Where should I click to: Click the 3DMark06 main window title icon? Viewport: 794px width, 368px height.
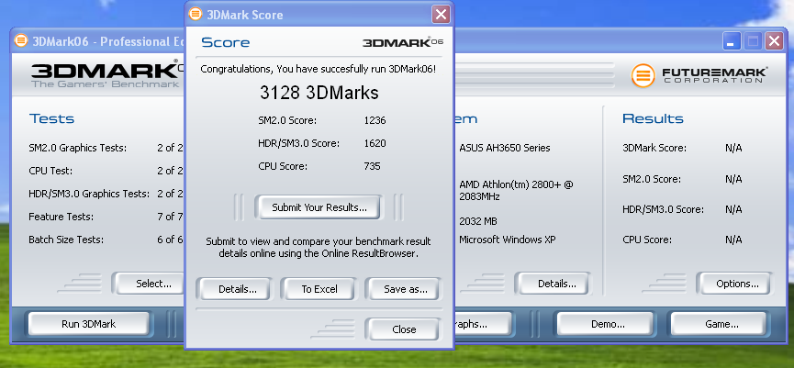(x=21, y=41)
